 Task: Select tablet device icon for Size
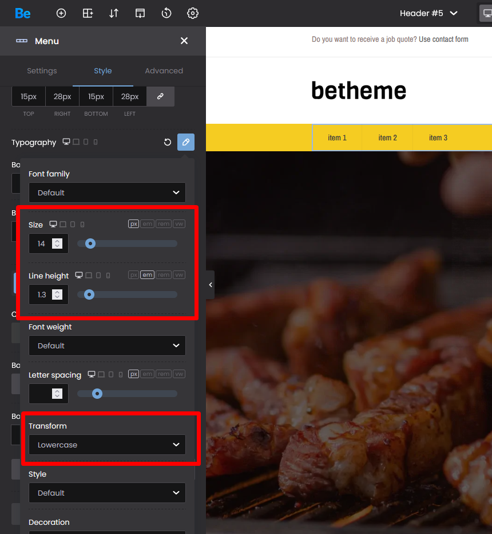pos(73,224)
